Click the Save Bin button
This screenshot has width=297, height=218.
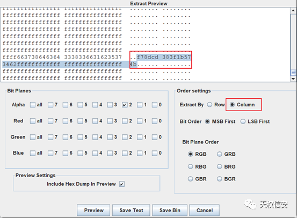pyautogui.click(x=170, y=210)
